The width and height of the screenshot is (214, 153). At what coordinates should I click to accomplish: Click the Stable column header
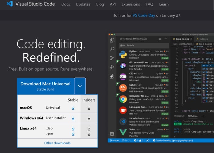[x=73, y=100]
